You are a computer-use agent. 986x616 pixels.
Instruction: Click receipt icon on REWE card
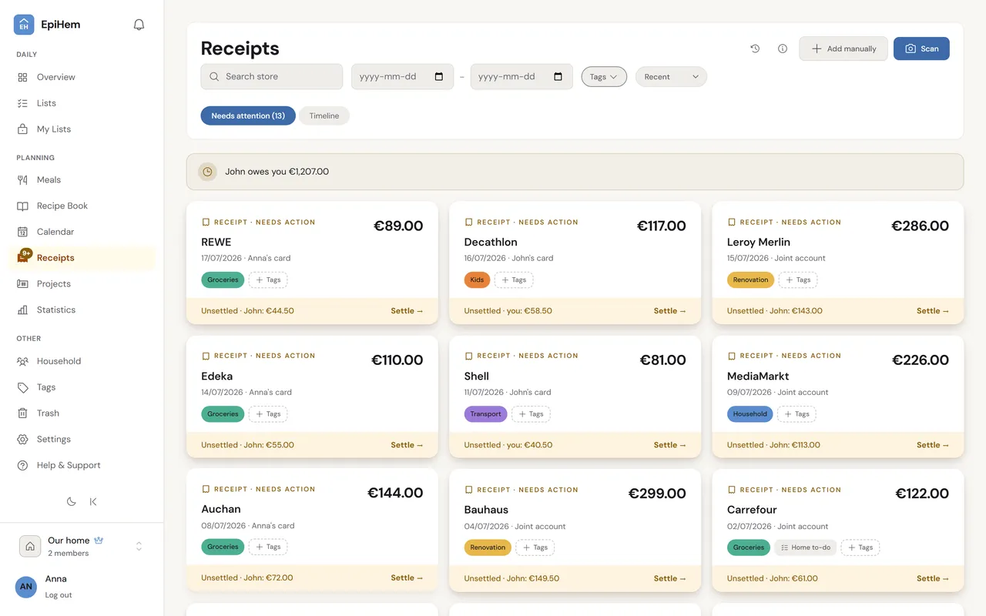coord(206,222)
